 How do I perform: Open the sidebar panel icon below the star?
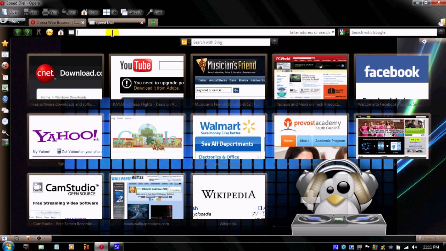[5, 54]
